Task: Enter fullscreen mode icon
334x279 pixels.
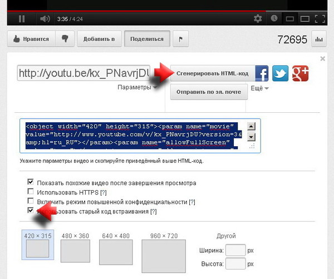Action: pyautogui.click(x=320, y=19)
